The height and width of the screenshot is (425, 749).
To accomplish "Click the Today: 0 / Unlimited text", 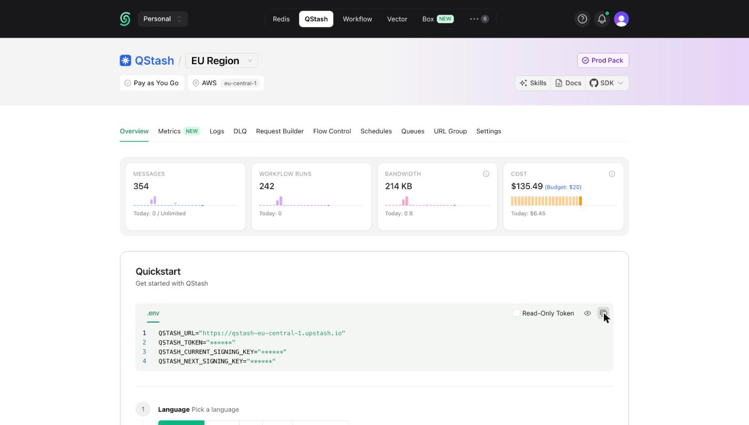I will pos(159,213).
